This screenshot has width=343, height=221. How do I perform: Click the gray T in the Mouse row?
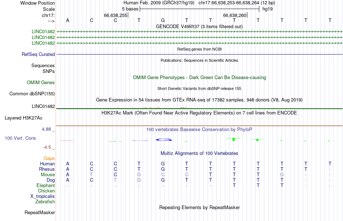[91, 175]
